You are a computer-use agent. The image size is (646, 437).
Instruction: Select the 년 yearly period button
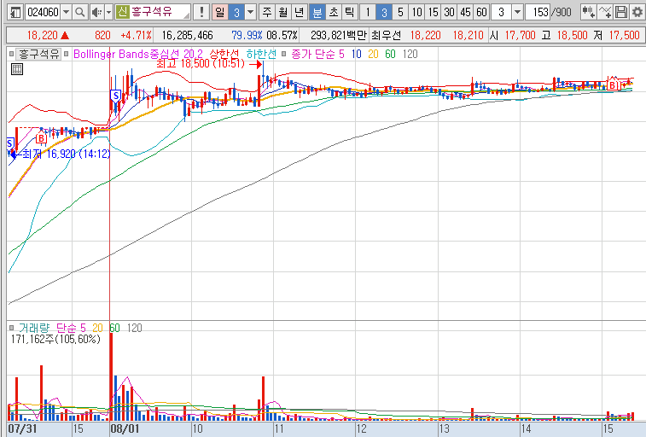[x=299, y=12]
